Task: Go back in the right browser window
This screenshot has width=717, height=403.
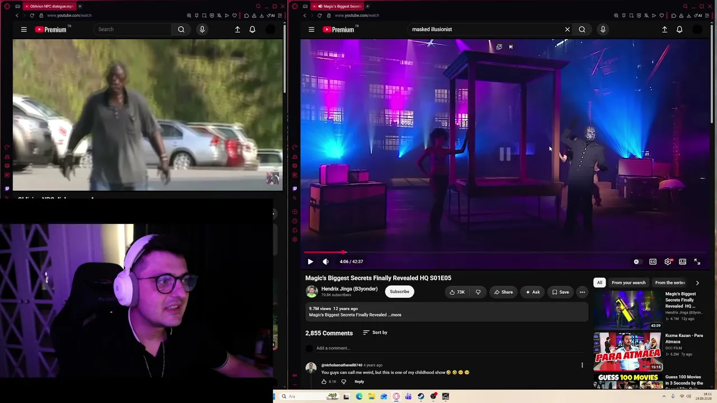Action: click(x=305, y=16)
